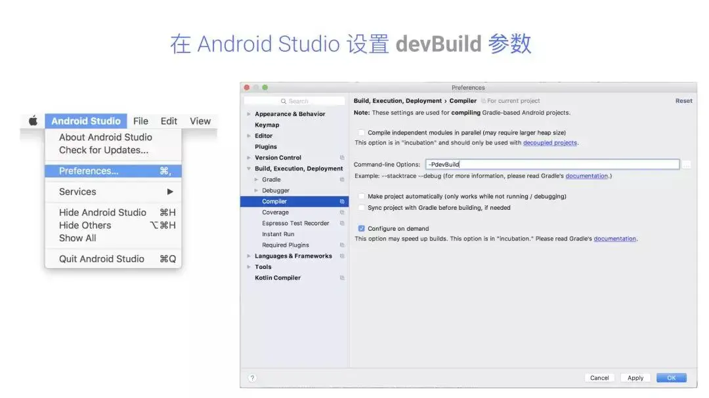Click project-level icon on Espresso Test Recorder row
This screenshot has height=398, width=709.
pos(342,223)
